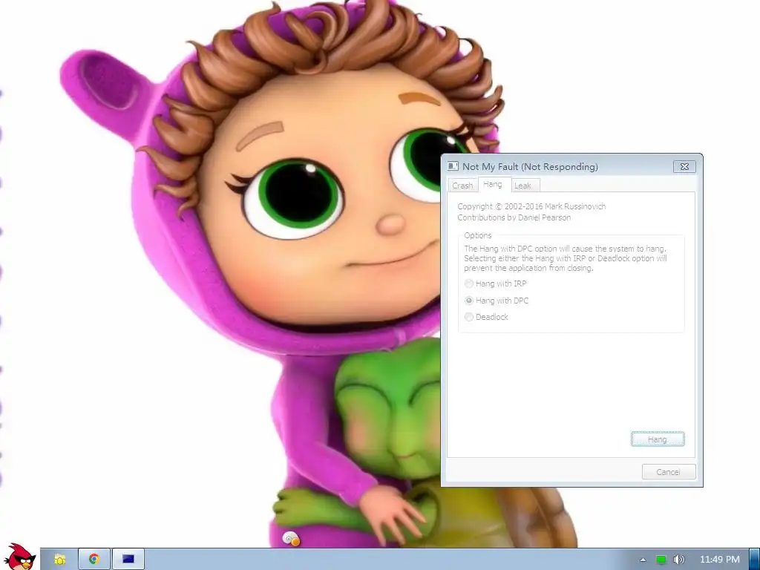This screenshot has height=570, width=760.
Task: Open the volume speaker tray icon
Action: [679, 560]
